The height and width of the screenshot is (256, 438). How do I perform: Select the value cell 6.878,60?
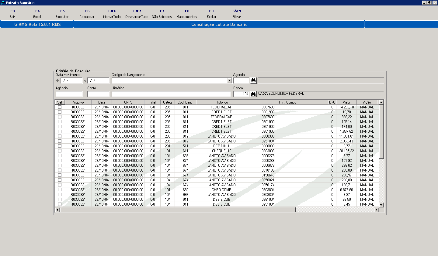[x=346, y=189]
